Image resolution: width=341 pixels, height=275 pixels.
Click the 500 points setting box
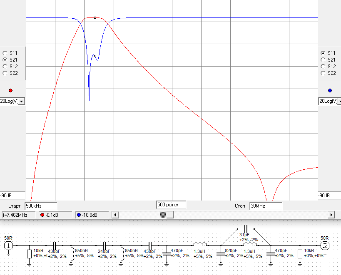[171, 205]
